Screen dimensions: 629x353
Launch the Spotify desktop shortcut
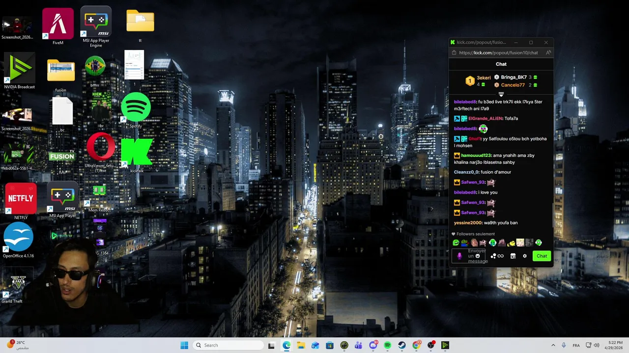pyautogui.click(x=136, y=110)
